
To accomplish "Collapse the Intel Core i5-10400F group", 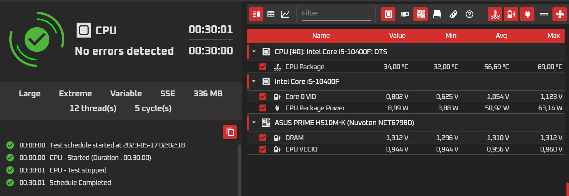I will (254, 81).
